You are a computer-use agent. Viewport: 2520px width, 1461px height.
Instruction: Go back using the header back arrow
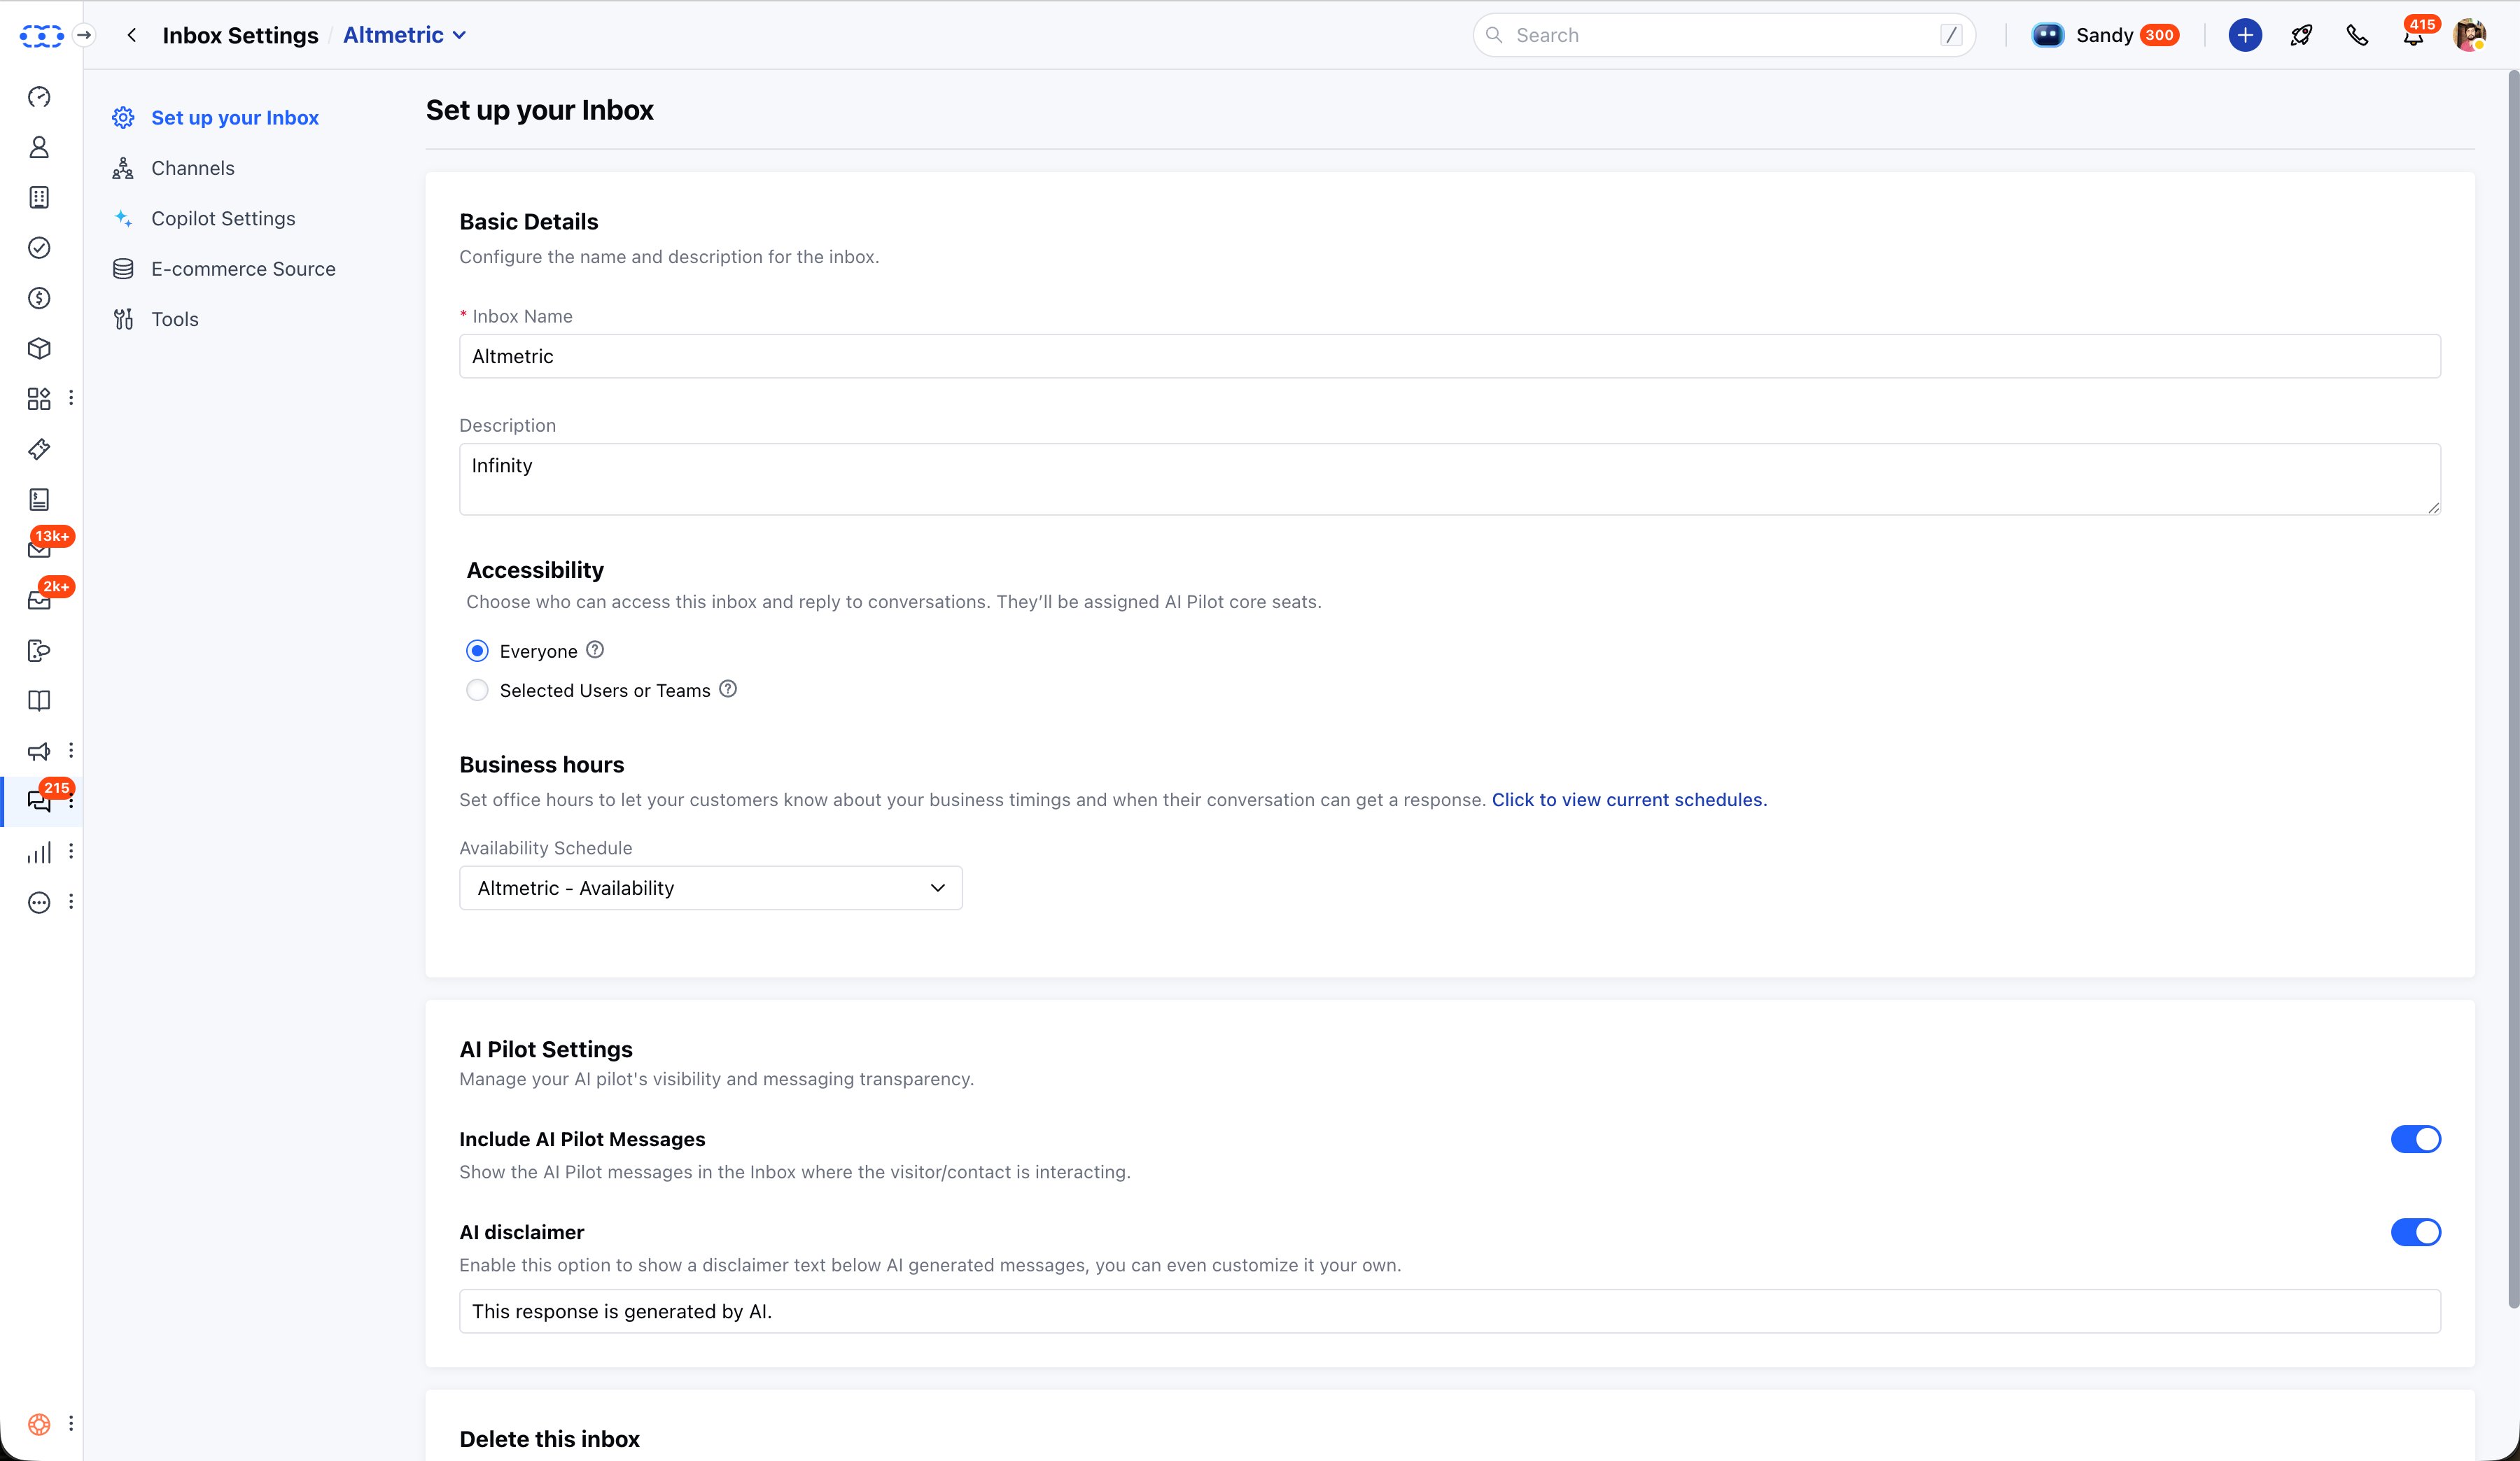131,35
